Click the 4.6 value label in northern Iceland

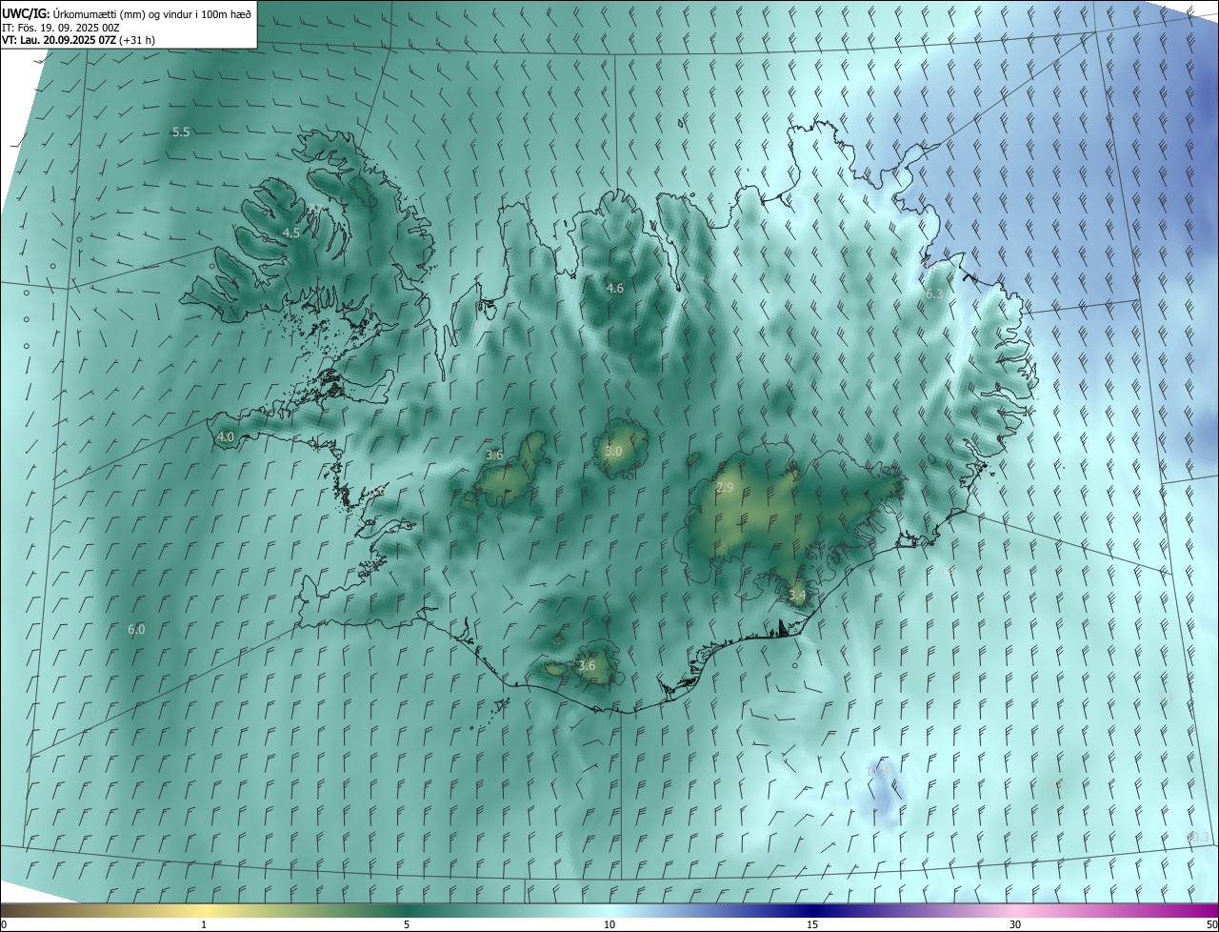pyautogui.click(x=615, y=288)
